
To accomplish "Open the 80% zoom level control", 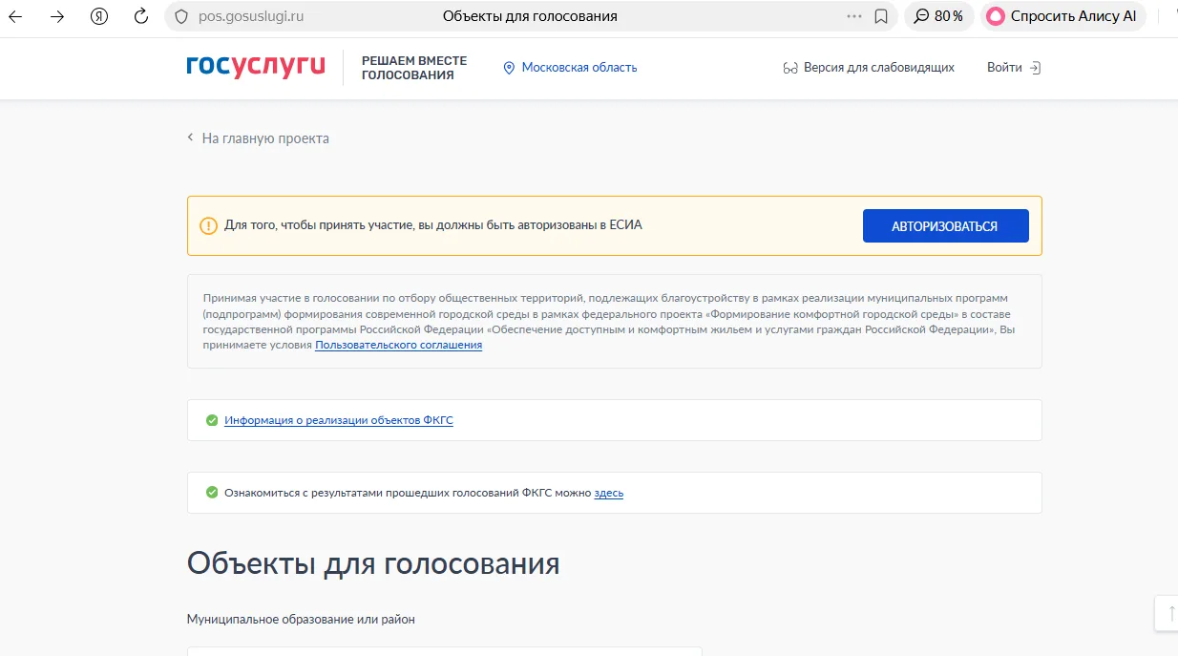I will click(938, 16).
